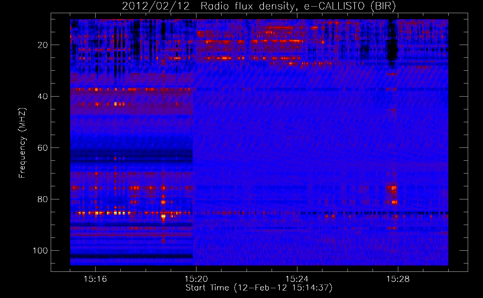The image size is (483, 298).
Task: Click the 60 frequency tick label
Action: [43, 148]
